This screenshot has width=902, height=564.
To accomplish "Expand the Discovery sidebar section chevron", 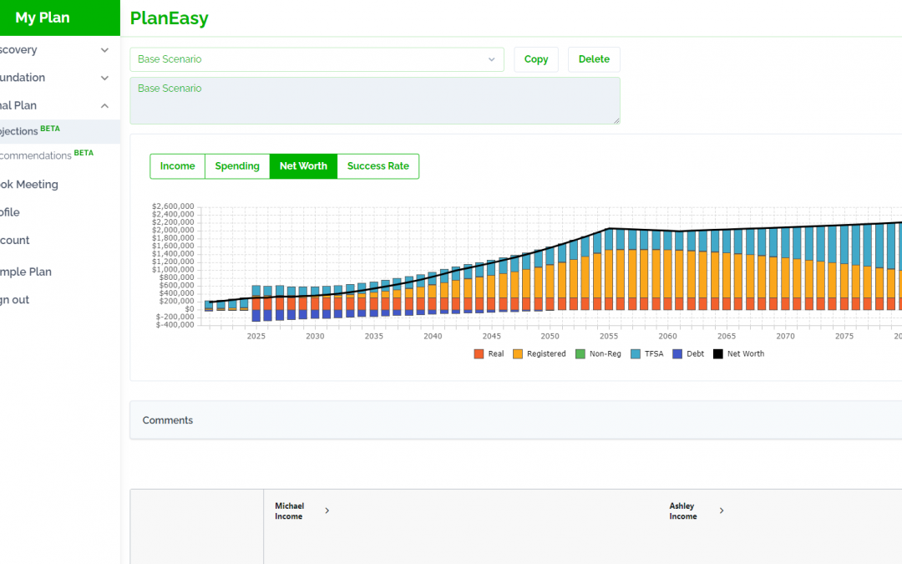I will click(104, 50).
